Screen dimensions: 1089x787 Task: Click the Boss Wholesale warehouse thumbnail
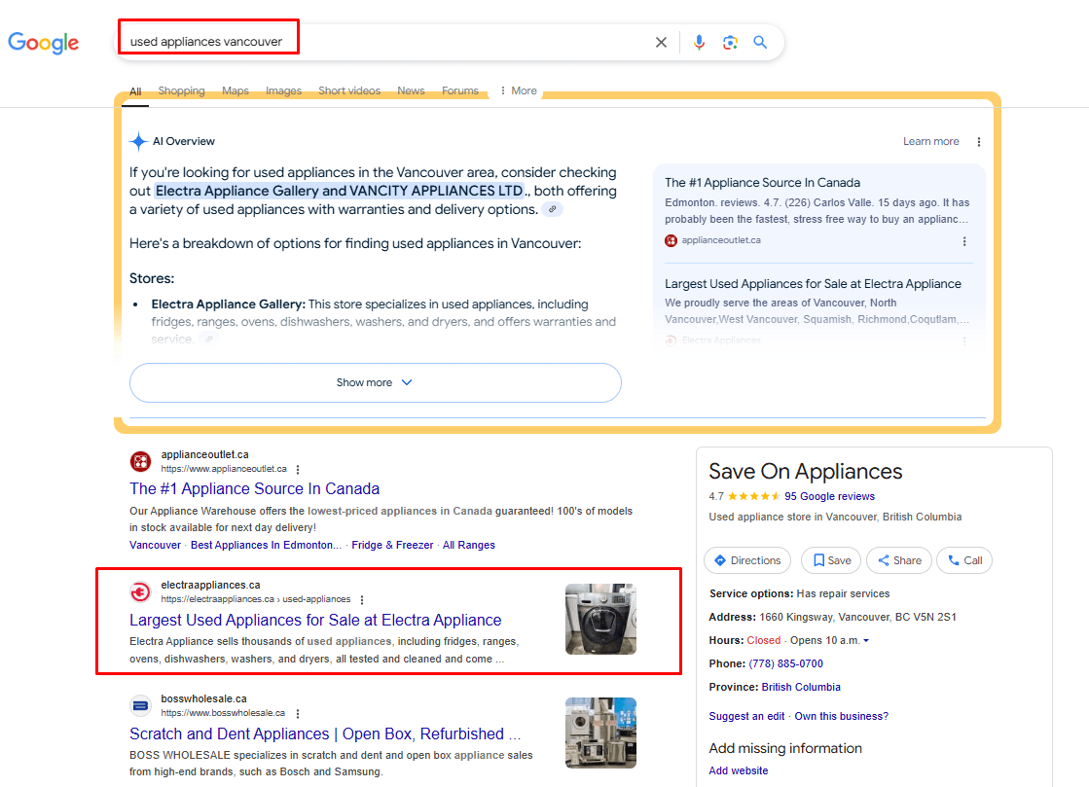coord(600,733)
